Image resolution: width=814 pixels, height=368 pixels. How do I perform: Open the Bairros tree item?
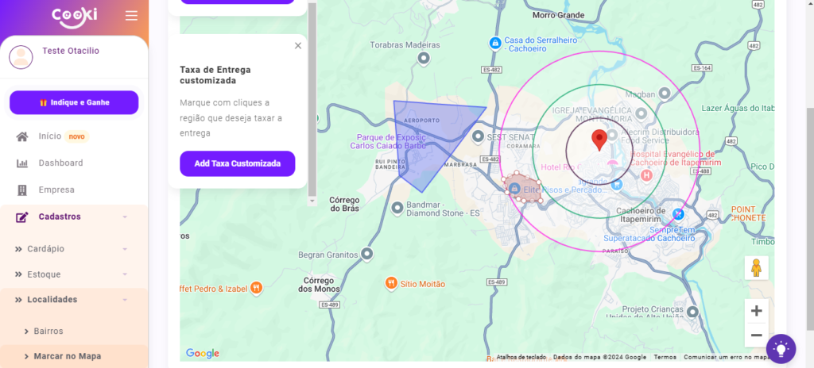click(48, 331)
